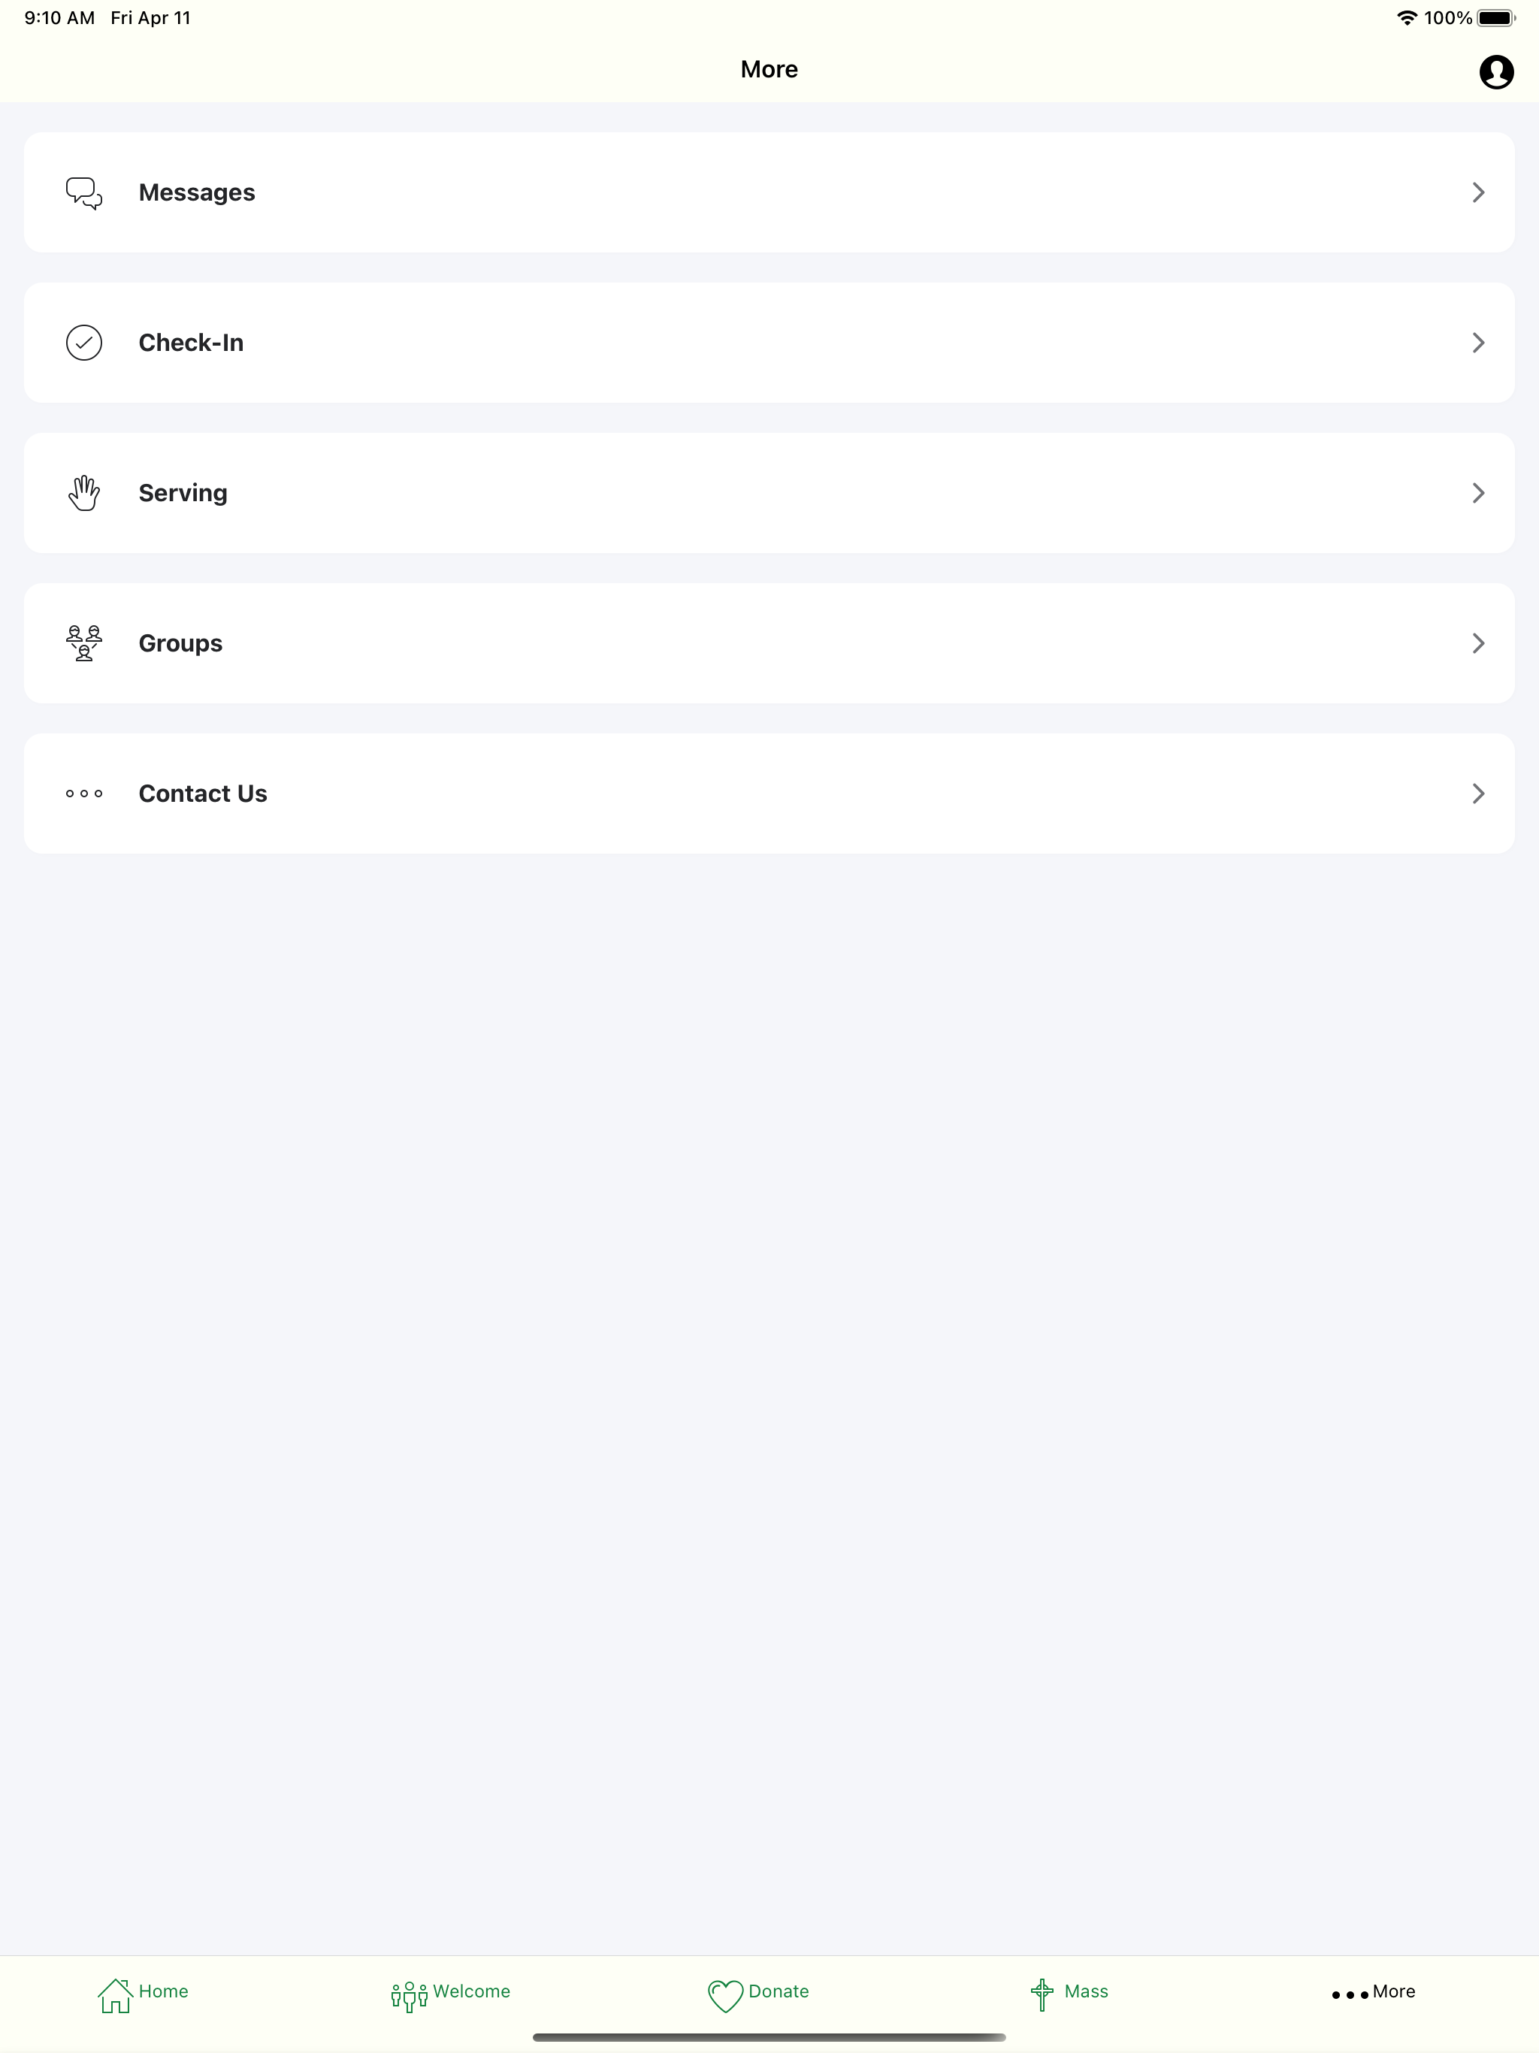Select the Groups row card
This screenshot has height=2053, width=1539.
click(x=769, y=643)
